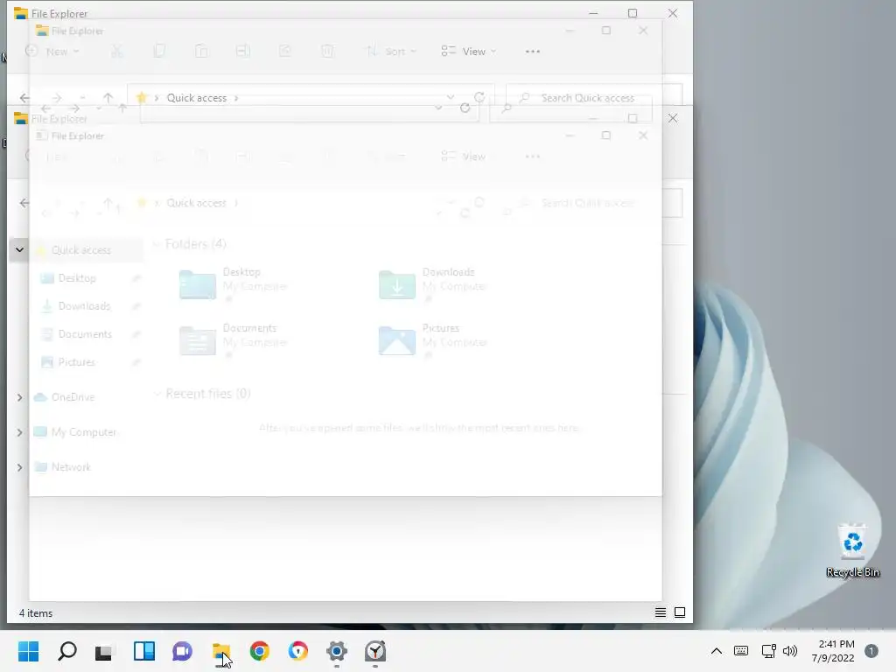This screenshot has height=672, width=896.
Task: Select Downloads in the navigation pane
Action: pos(84,306)
